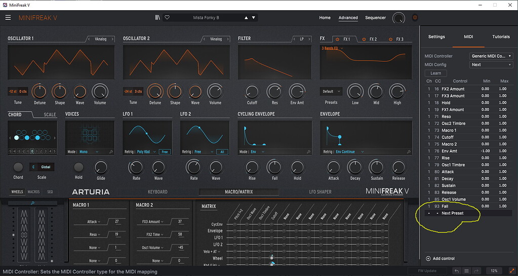Screen dimensions: 518x276
Task: Click the orange gear settings icon
Action: click(x=415, y=18)
